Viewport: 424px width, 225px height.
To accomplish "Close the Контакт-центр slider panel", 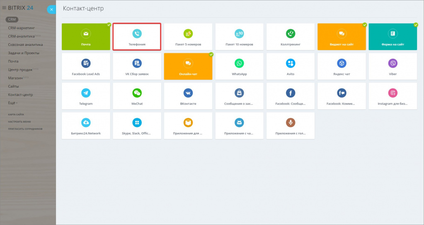I will click(x=51, y=10).
